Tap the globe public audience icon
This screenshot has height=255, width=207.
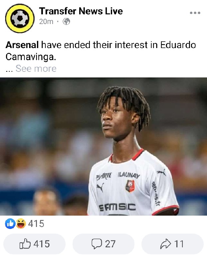pos(66,21)
